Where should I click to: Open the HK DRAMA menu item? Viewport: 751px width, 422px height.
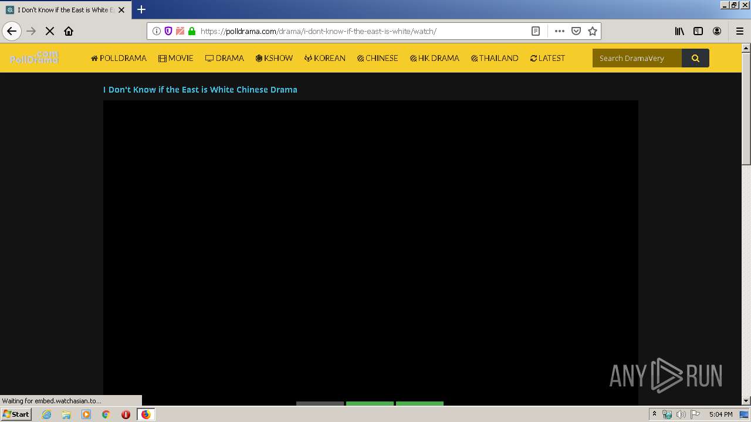coord(435,58)
